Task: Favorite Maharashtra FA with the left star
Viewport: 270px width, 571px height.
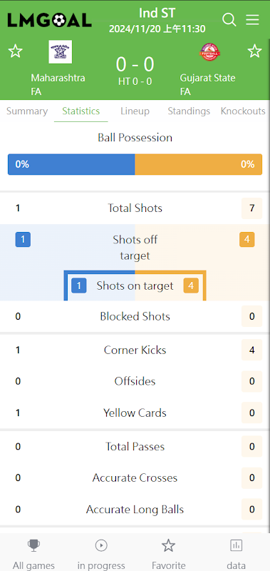Action: point(15,51)
